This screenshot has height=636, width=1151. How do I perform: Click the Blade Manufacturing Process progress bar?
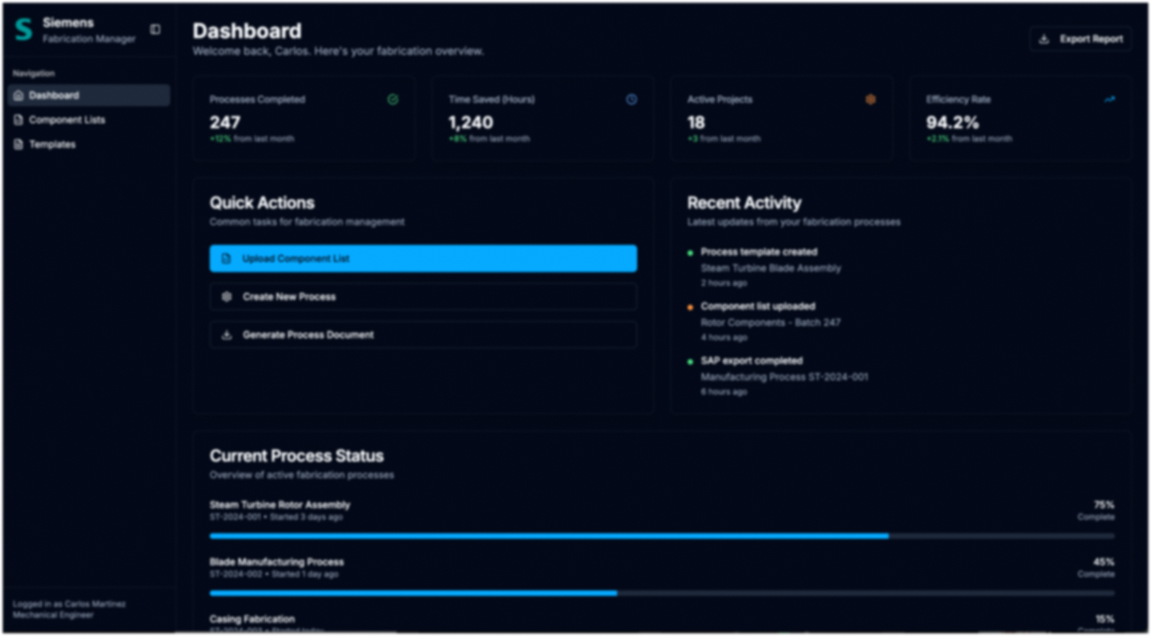coord(662,593)
